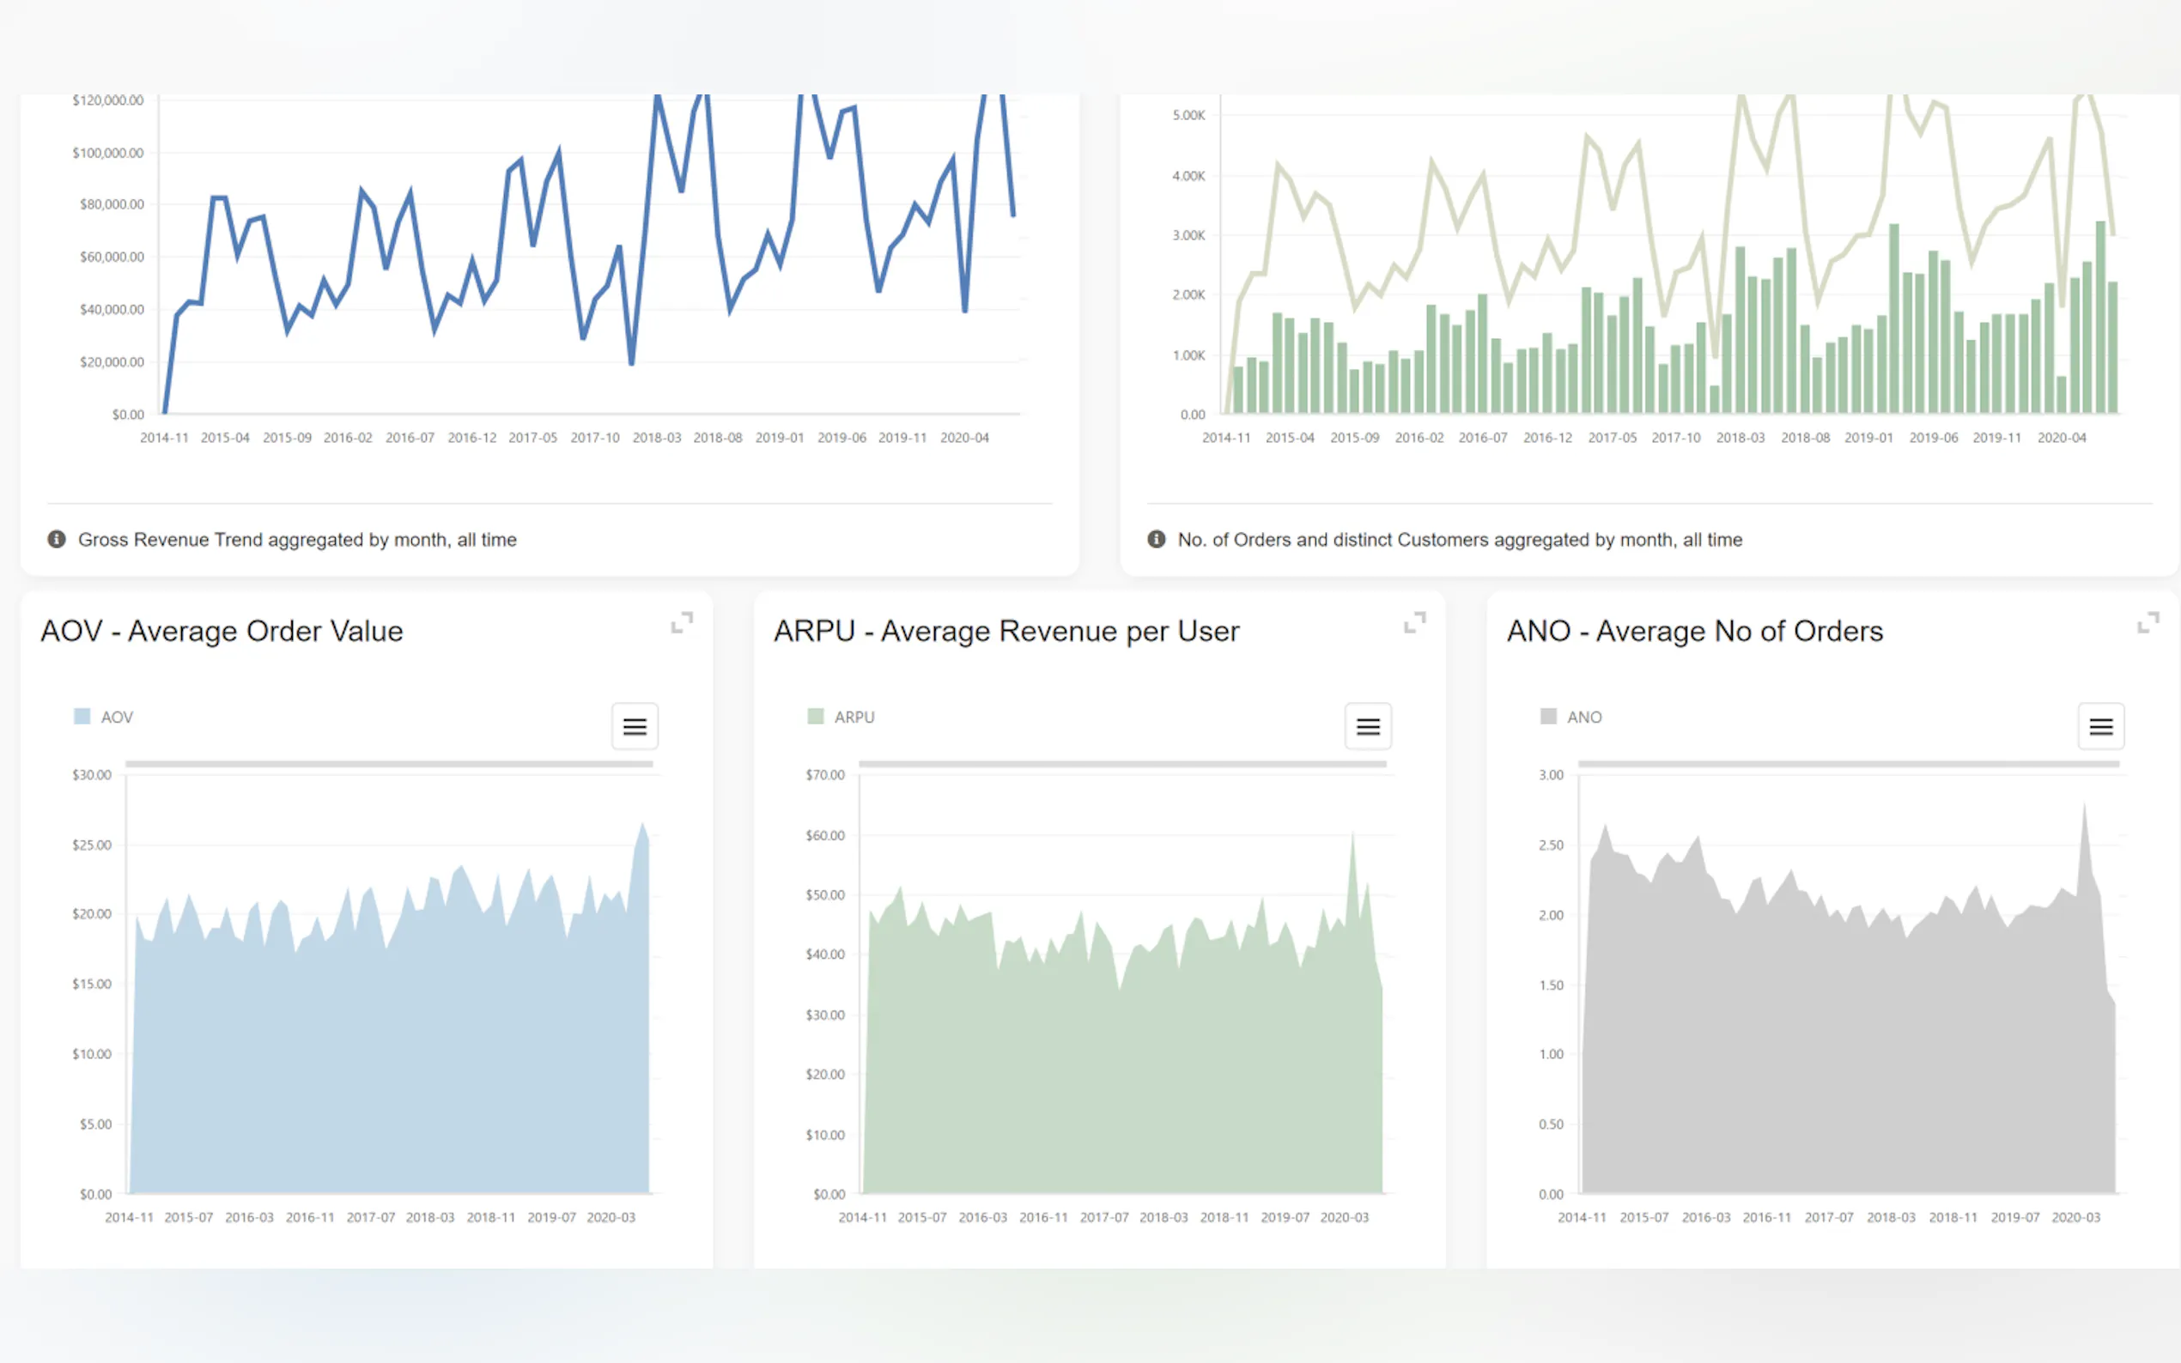The height and width of the screenshot is (1363, 2181).
Task: Open the ANO chart hamburger menu
Action: tap(2101, 727)
